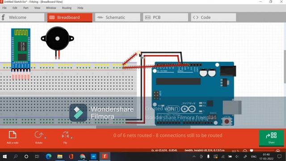
Task: Click the Arduino power jack
Action: click(x=228, y=71)
